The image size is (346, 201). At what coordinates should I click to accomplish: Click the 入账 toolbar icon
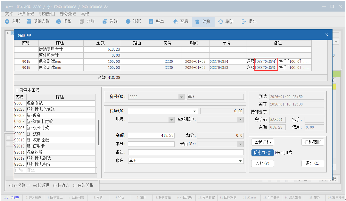8,22
